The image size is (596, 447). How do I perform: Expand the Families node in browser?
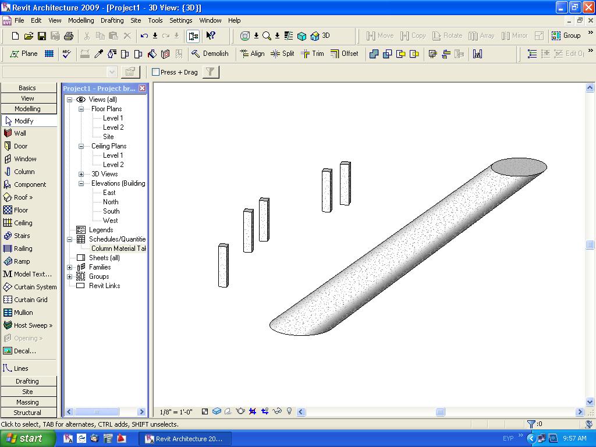click(x=70, y=267)
